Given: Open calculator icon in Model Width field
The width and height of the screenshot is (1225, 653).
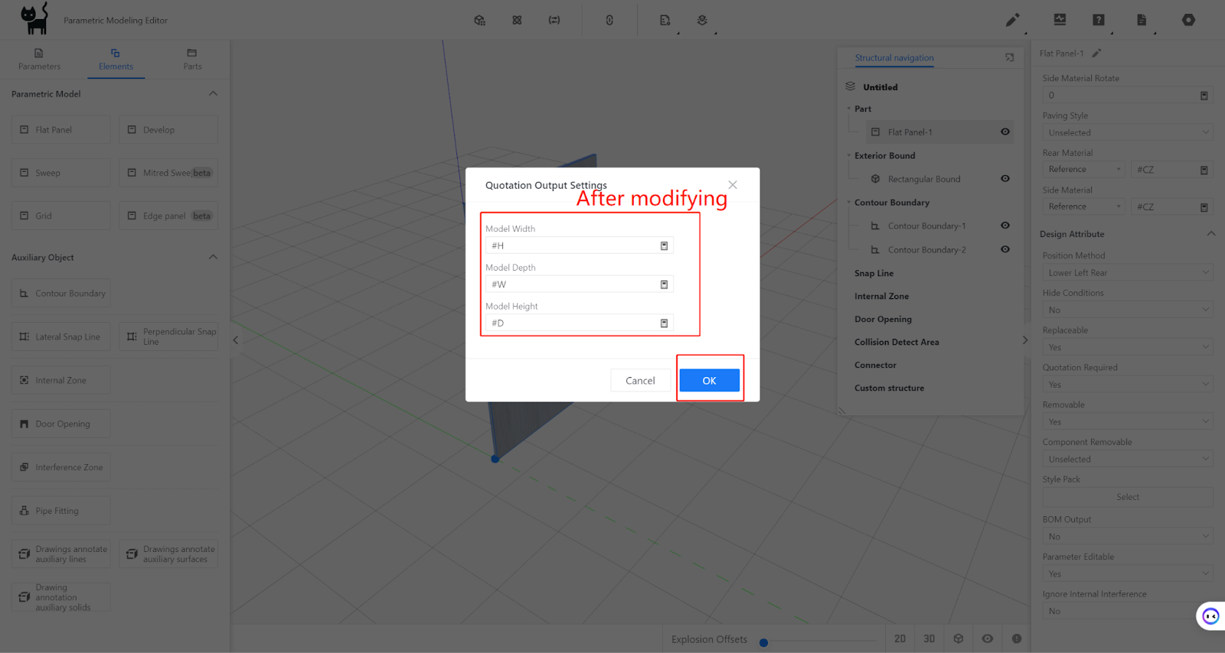Looking at the screenshot, I should [664, 246].
